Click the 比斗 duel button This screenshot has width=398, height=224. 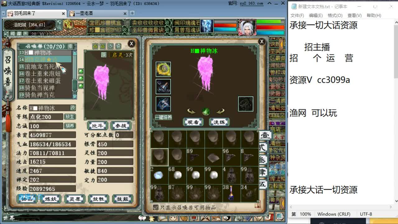[x=97, y=126]
